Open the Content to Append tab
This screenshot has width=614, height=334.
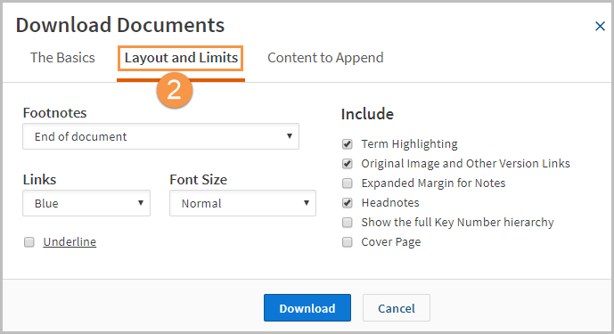tap(325, 58)
